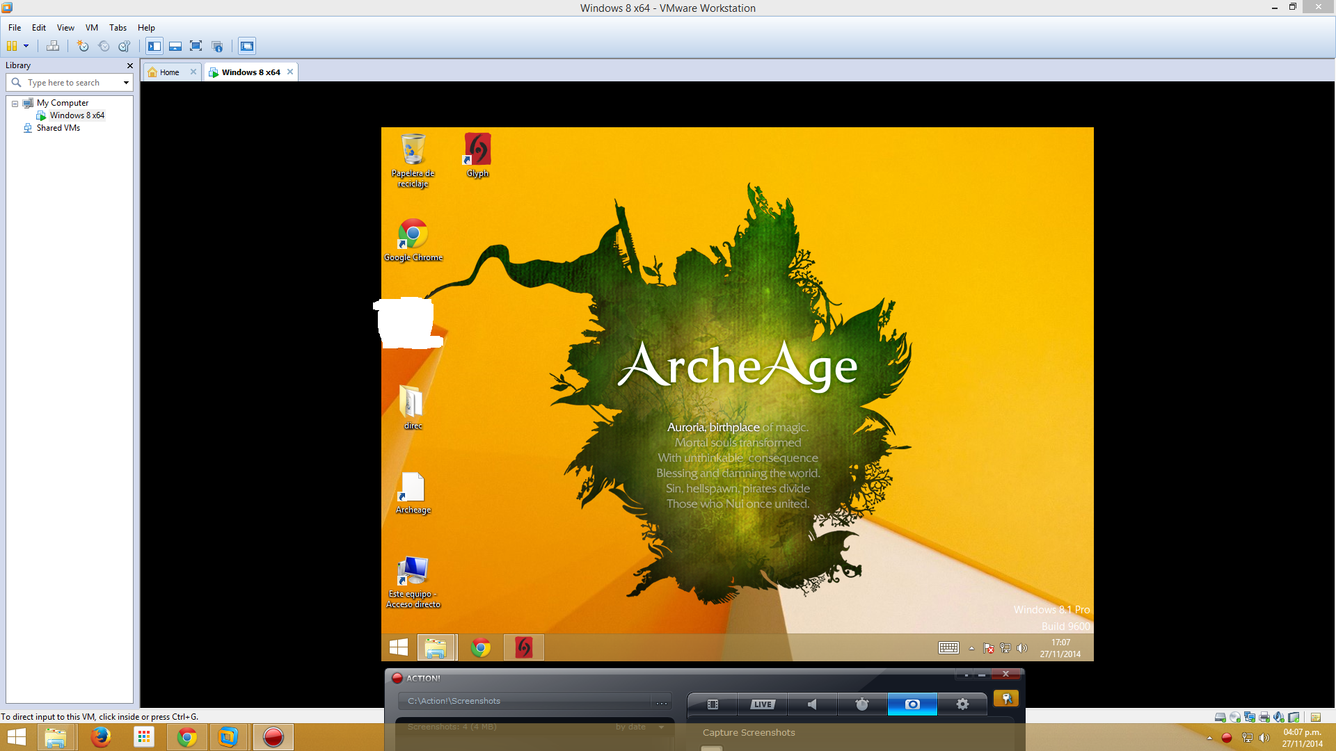Open the Action! LIVE streaming tab
The image size is (1336, 751).
(x=763, y=704)
